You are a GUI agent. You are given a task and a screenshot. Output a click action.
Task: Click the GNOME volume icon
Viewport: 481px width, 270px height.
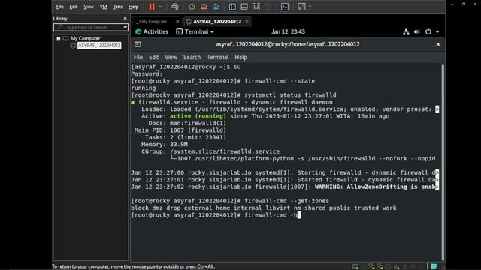(x=417, y=31)
